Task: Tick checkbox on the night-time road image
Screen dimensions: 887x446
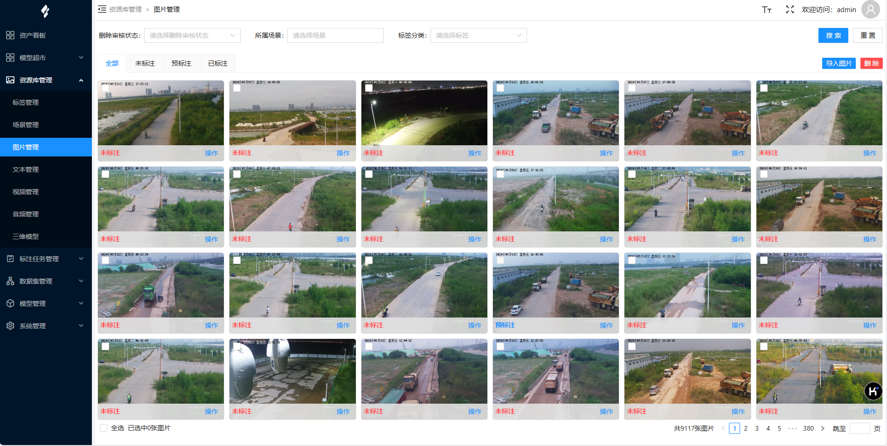Action: point(369,88)
